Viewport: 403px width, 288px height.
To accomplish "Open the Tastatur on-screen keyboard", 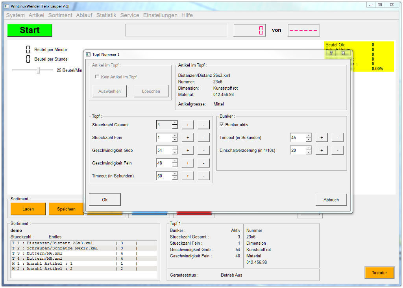I will (x=379, y=273).
